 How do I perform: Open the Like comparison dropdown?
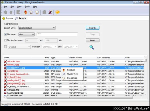[26, 35]
